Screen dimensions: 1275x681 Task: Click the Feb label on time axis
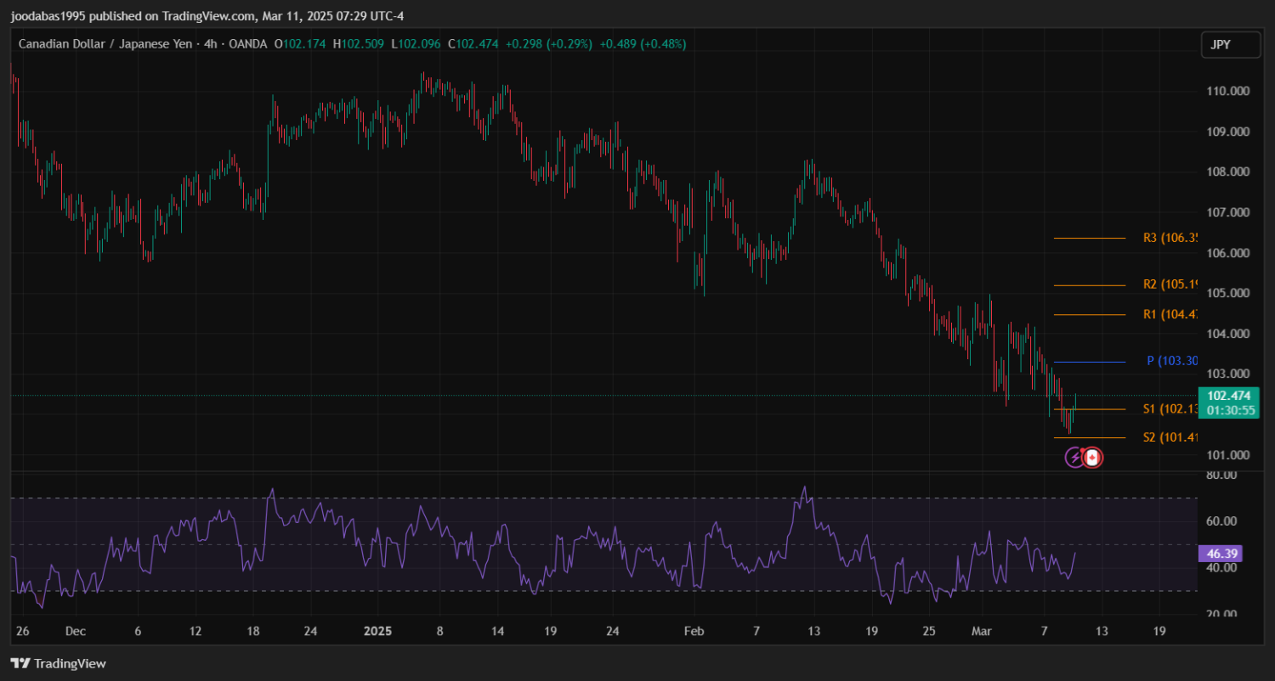694,631
